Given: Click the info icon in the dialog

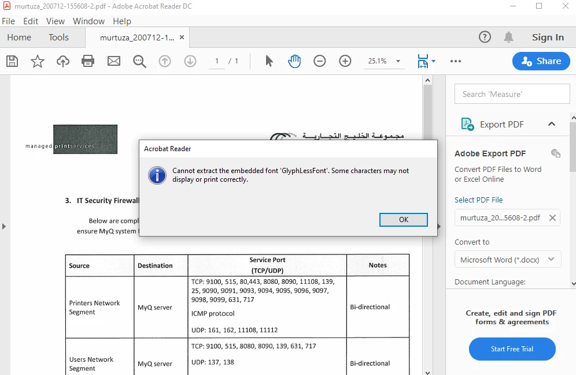Looking at the screenshot, I should pyautogui.click(x=157, y=175).
